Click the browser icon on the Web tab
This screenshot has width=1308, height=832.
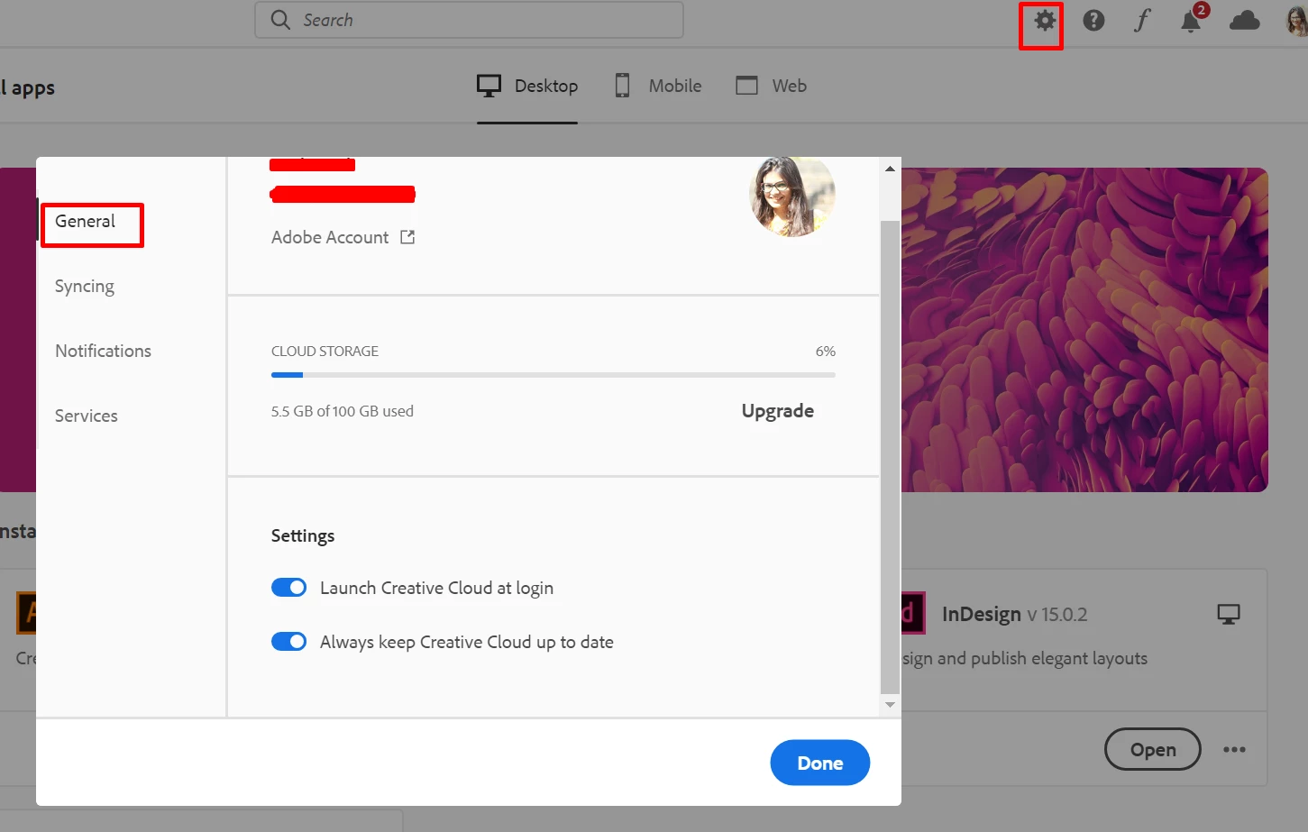[x=746, y=86]
